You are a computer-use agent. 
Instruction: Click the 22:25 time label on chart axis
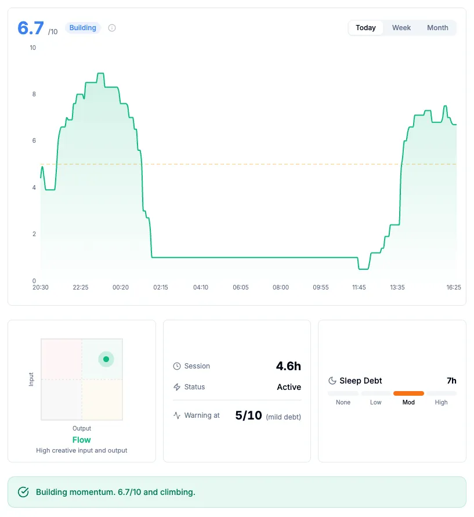click(81, 287)
